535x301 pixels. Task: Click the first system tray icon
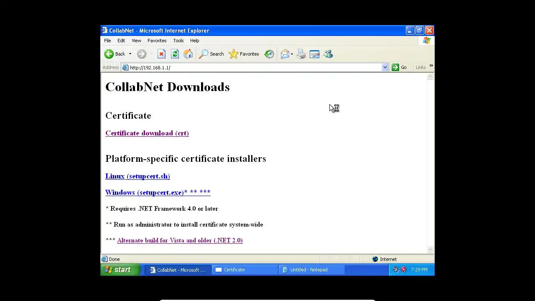(x=395, y=270)
